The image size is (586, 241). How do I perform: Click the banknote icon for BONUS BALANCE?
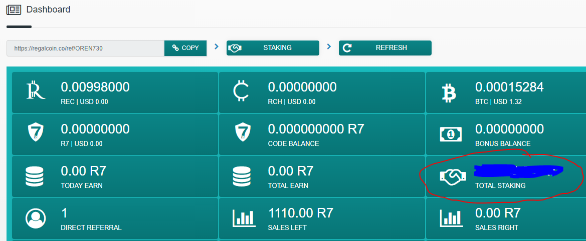click(x=450, y=134)
